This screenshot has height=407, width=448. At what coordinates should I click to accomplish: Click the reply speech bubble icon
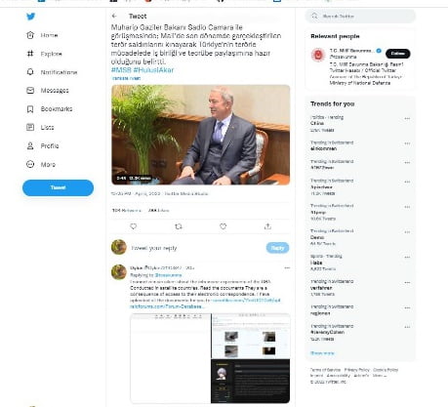coord(134,226)
